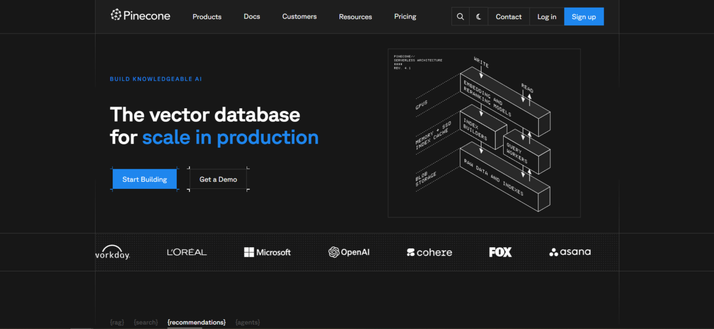Click the OpenAI logo
714x329 pixels.
click(349, 252)
